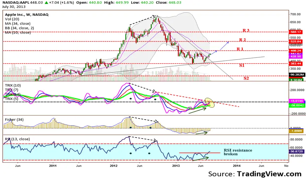The height and width of the screenshot is (181, 306).
Task: Click the 2012 time axis label
Action: [x=114, y=166]
